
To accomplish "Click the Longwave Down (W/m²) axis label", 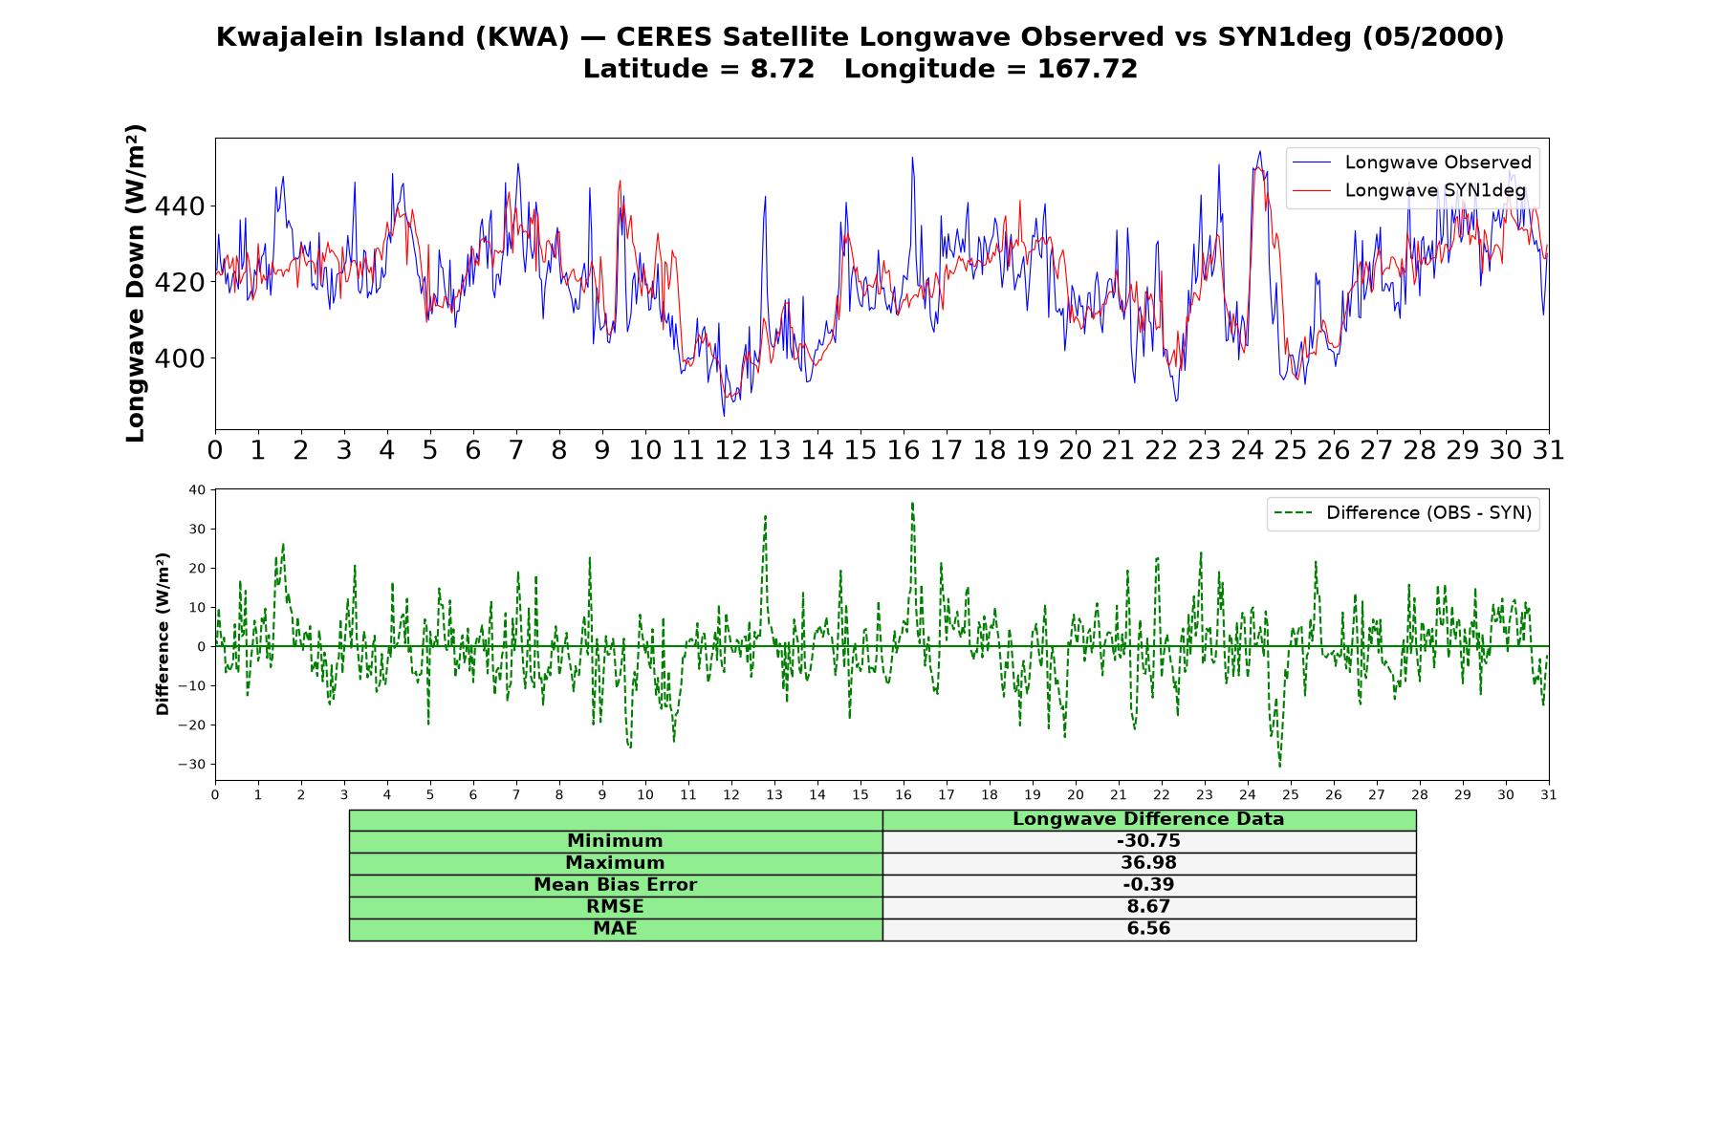I will click(136, 283).
